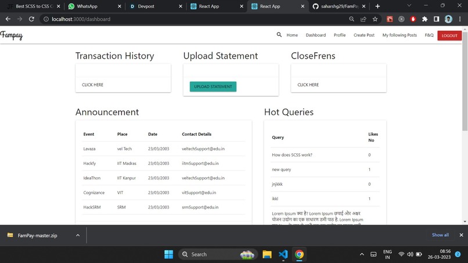This screenshot has width=468, height=263.
Task: Open the browser zoom magnifier icon
Action: [x=352, y=19]
